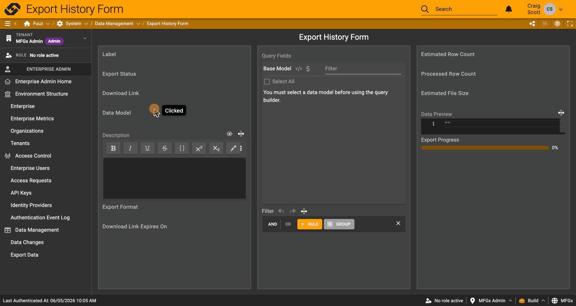Screen dimensions: 576x306
Task: Select AND filter operator
Action: point(272,224)
